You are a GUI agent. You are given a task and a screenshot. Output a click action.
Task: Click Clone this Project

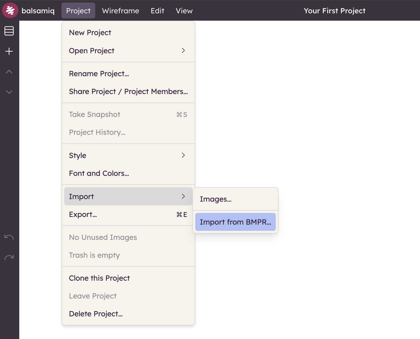(99, 278)
